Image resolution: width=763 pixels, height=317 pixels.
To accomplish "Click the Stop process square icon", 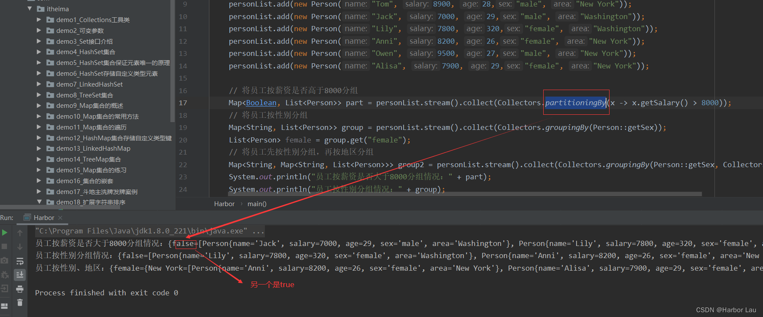I will (x=5, y=246).
